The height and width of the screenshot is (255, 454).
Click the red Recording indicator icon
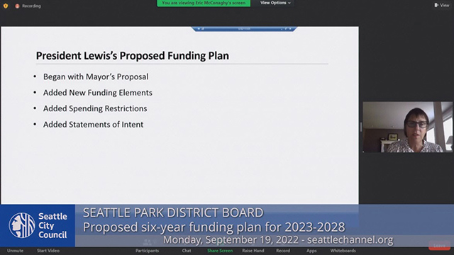[17, 6]
